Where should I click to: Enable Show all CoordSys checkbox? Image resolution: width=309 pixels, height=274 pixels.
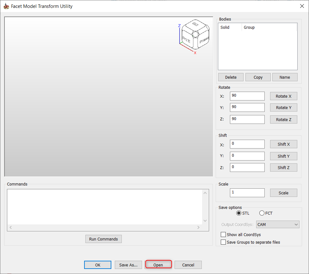point(224,235)
